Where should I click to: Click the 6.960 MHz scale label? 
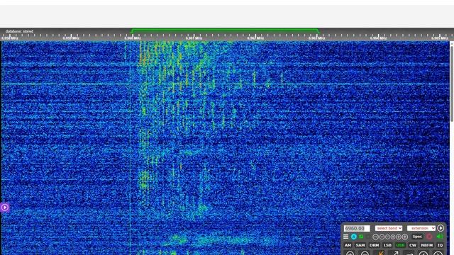coord(133,38)
